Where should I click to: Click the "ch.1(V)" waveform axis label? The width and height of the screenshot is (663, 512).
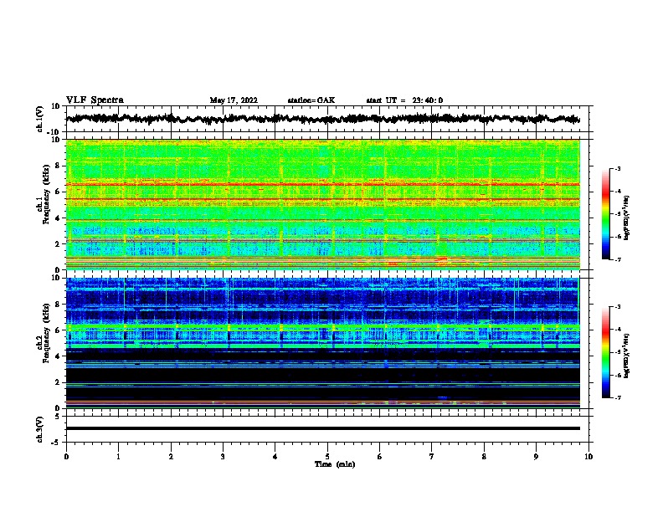pos(40,119)
